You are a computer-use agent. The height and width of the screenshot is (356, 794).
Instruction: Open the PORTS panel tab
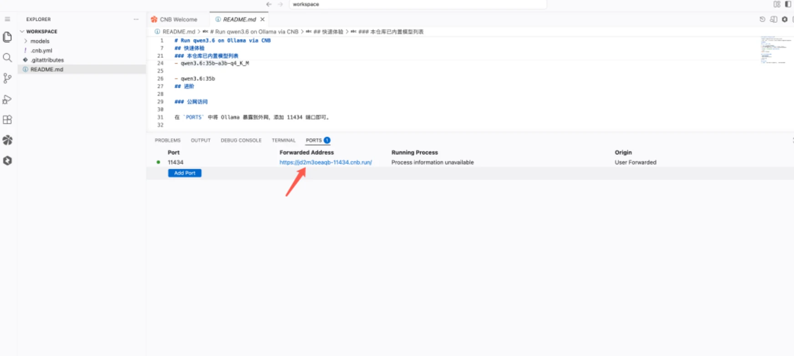314,140
